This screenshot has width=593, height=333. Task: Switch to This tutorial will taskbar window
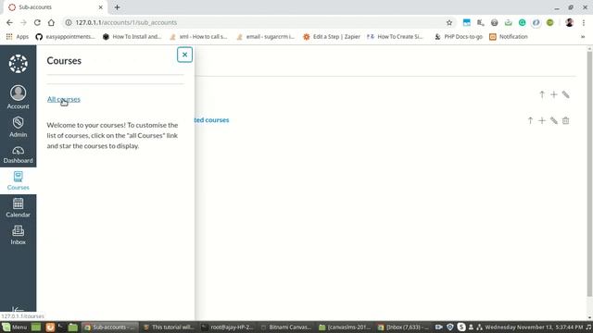(169, 327)
